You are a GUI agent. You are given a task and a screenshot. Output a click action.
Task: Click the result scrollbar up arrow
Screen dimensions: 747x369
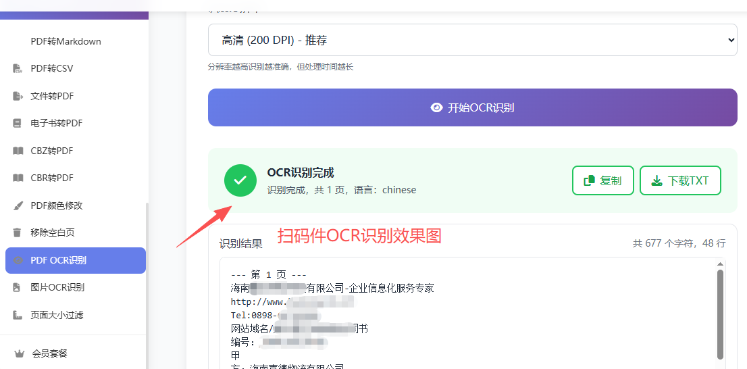(720, 264)
